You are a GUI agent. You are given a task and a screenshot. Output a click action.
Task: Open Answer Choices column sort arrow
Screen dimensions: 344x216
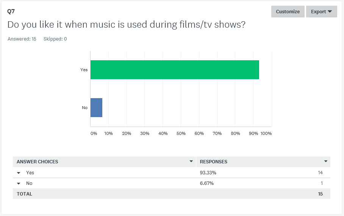191,161
